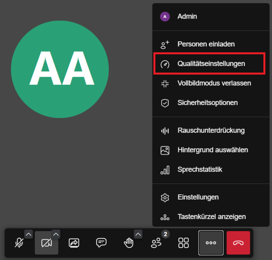Click the noise suppression waveform icon

click(x=165, y=131)
